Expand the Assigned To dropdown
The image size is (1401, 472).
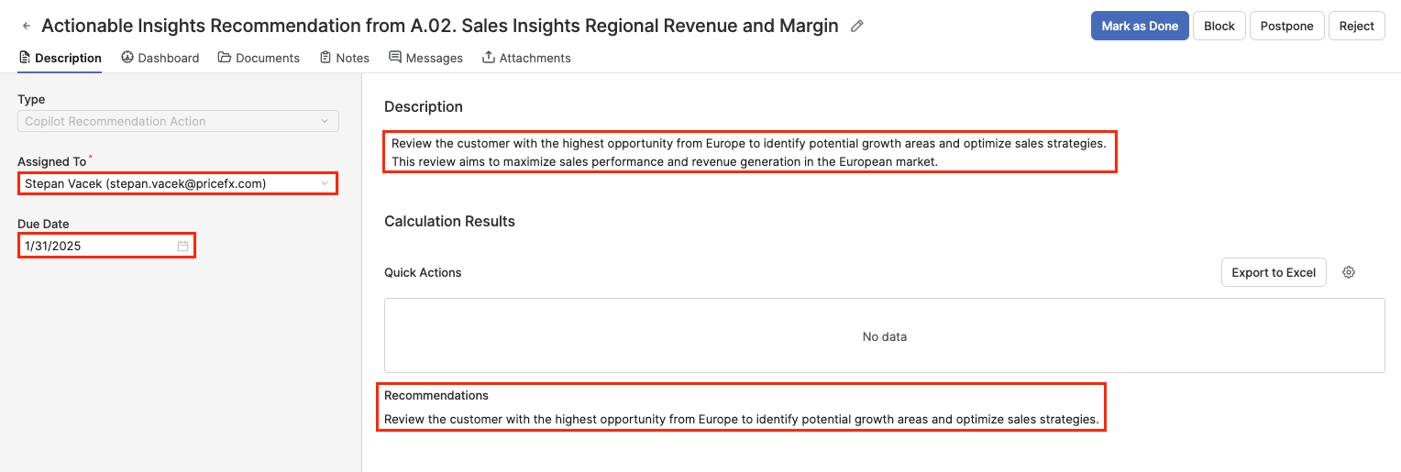[x=324, y=183]
